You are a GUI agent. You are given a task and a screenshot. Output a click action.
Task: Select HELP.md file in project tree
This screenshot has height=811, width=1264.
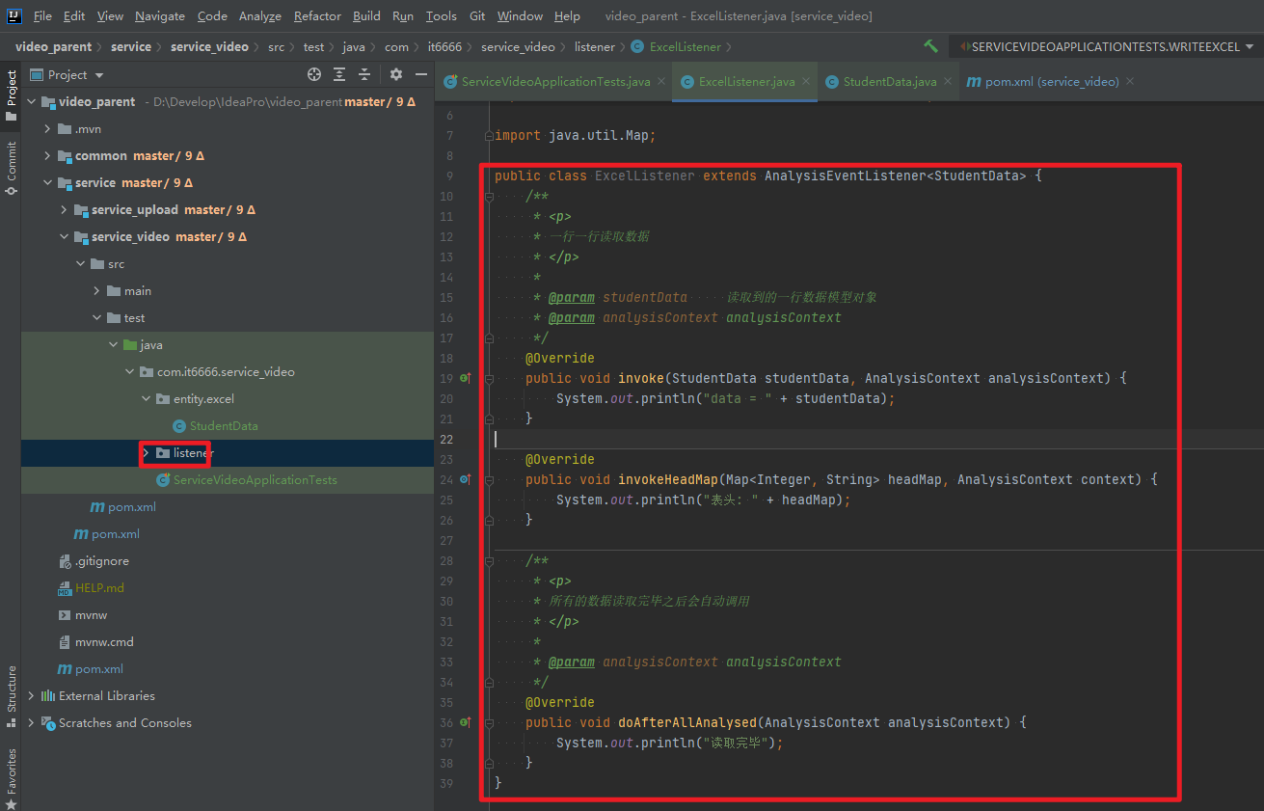pyautogui.click(x=99, y=587)
